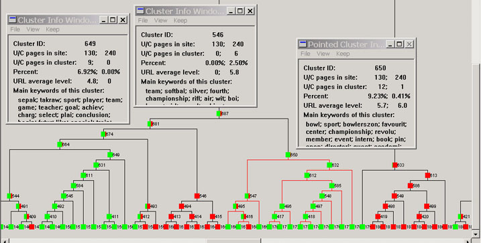481x243 pixels.
Task: Open Keep menu in cluster 546 window
Action: 180,21
